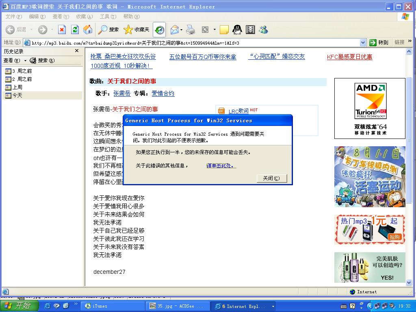Screen dimensions: 416x312
Task: Expand the 3 周之前 history entry
Action: [19, 71]
